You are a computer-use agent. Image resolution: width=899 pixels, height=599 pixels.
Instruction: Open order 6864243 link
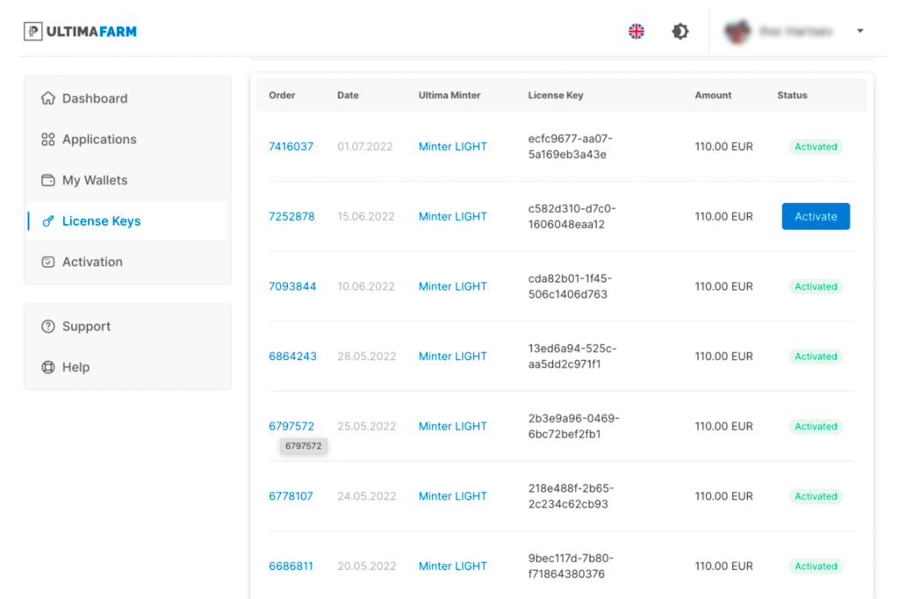292,357
